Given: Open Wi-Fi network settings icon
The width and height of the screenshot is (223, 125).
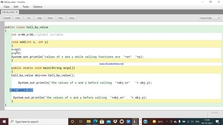Looking at the screenshot, I should coord(188,122).
